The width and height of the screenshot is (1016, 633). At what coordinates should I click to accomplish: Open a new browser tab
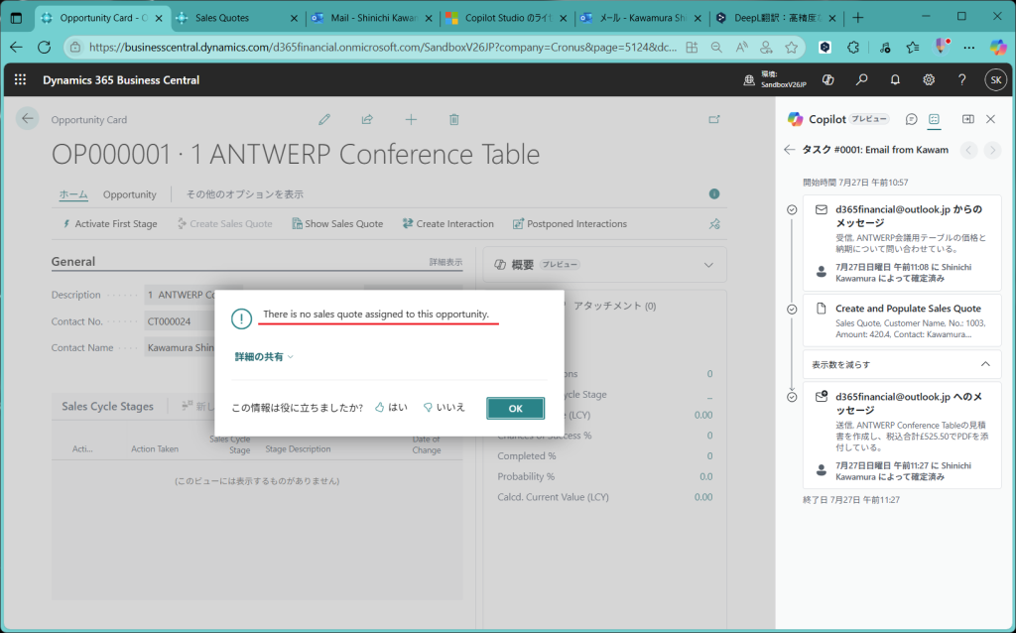pos(858,18)
